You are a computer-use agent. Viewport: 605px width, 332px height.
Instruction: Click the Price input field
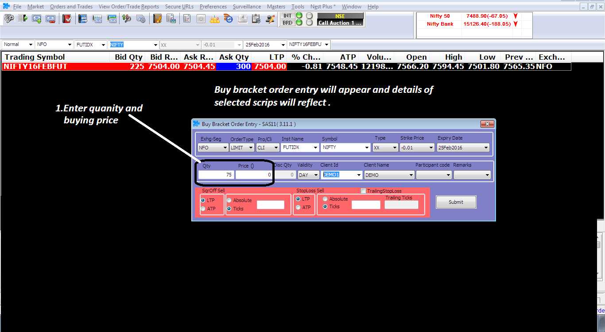(x=254, y=175)
